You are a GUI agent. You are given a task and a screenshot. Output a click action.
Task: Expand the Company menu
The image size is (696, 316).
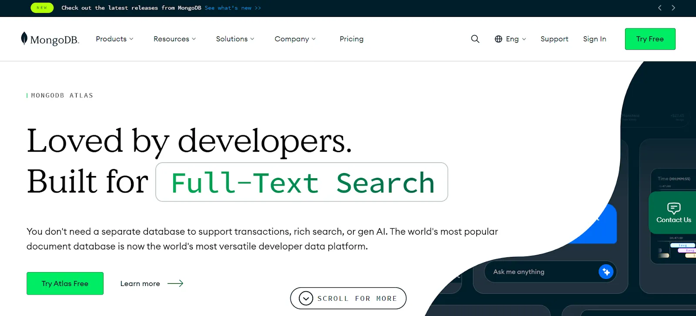tap(295, 39)
